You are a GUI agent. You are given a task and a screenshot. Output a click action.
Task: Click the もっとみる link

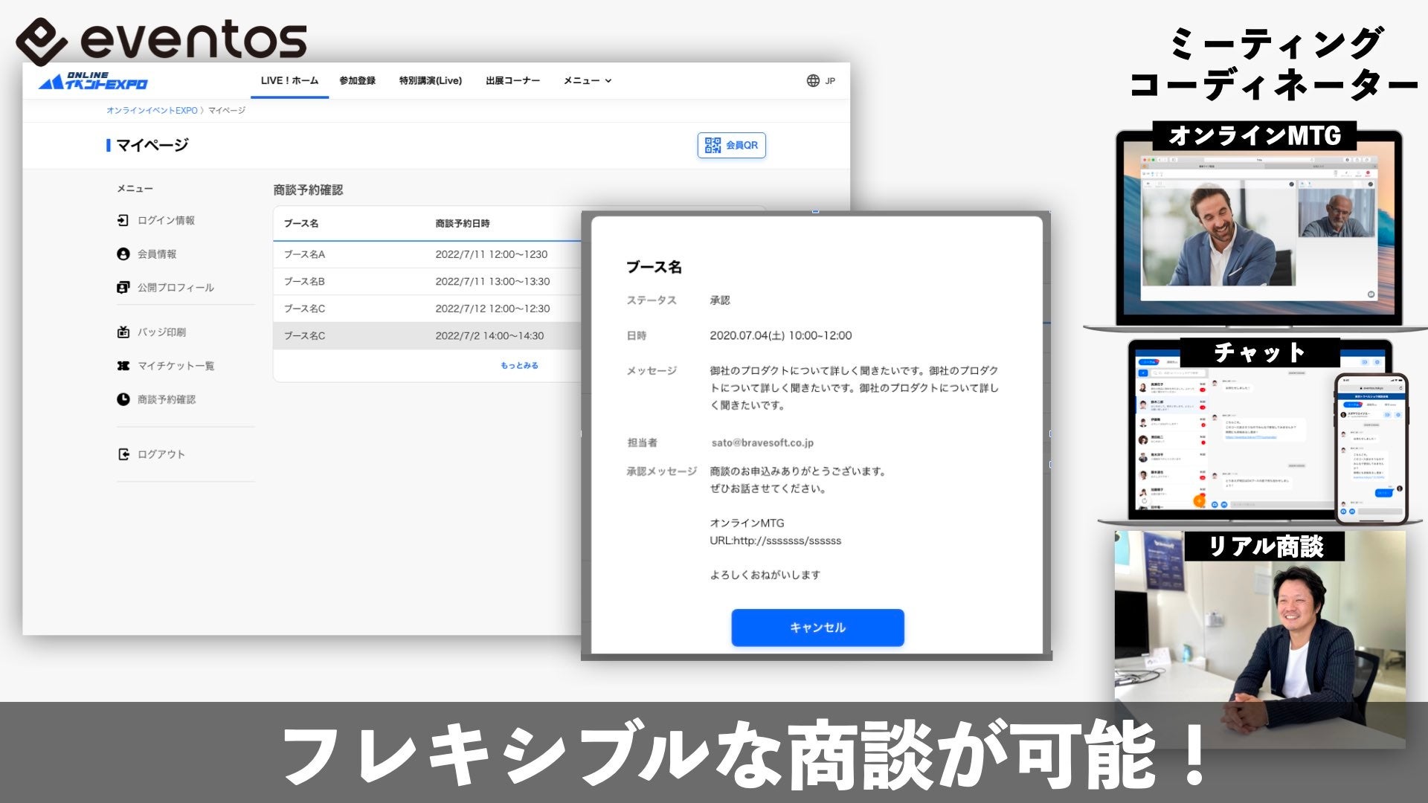click(x=519, y=365)
